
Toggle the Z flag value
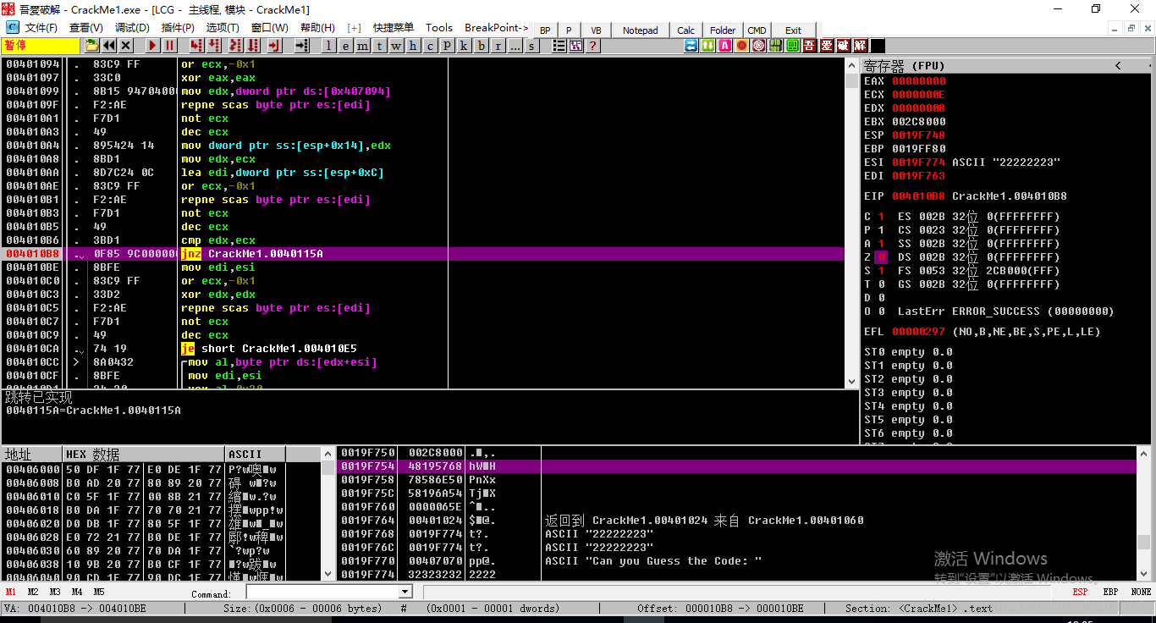pyautogui.click(x=881, y=257)
